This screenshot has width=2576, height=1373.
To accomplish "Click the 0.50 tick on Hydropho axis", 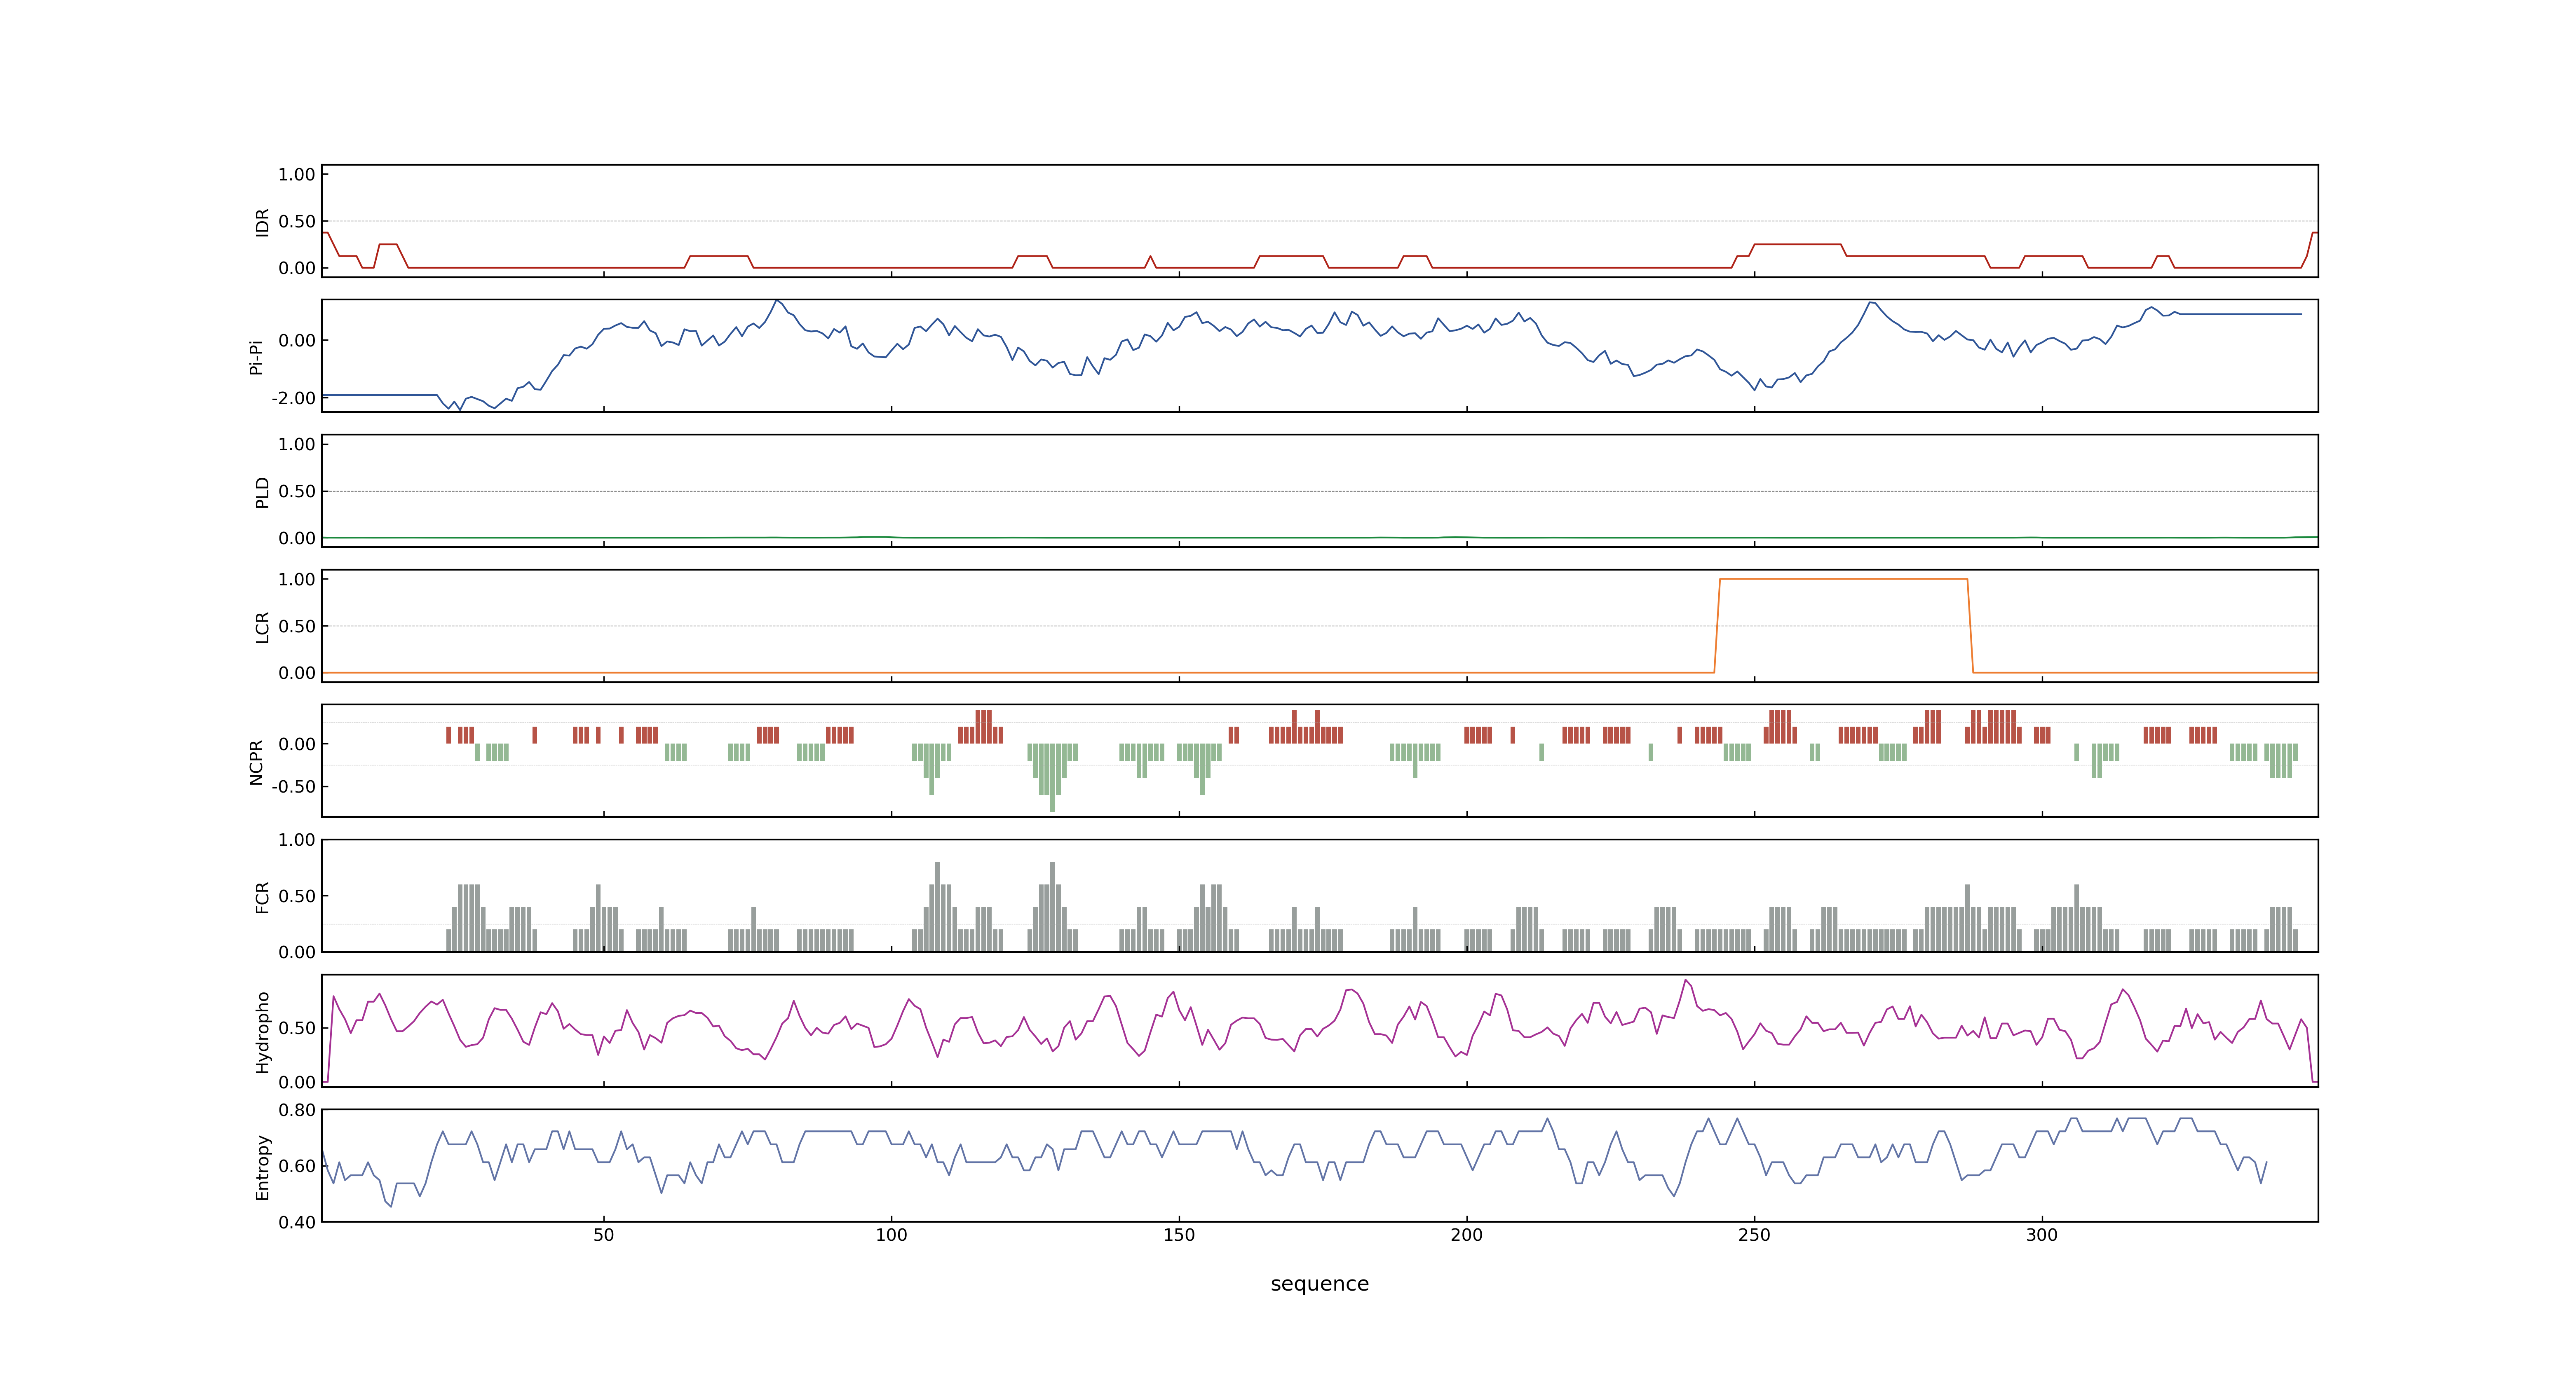I will [x=297, y=1028].
